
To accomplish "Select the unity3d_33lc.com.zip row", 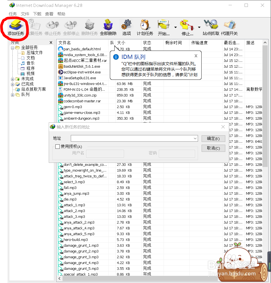I will [160, 95].
